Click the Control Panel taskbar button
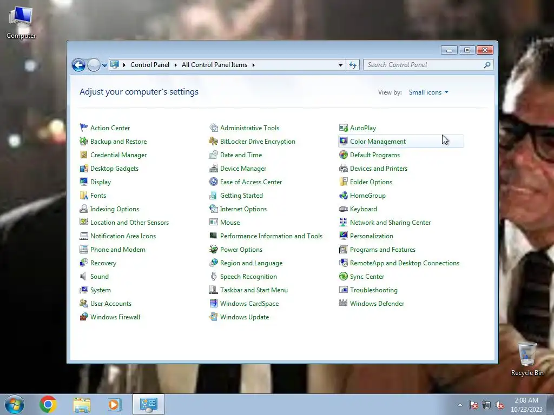This screenshot has height=415, width=554. tap(148, 404)
